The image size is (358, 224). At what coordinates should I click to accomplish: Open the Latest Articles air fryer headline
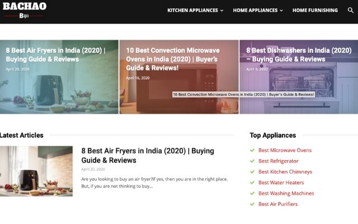coord(148,156)
